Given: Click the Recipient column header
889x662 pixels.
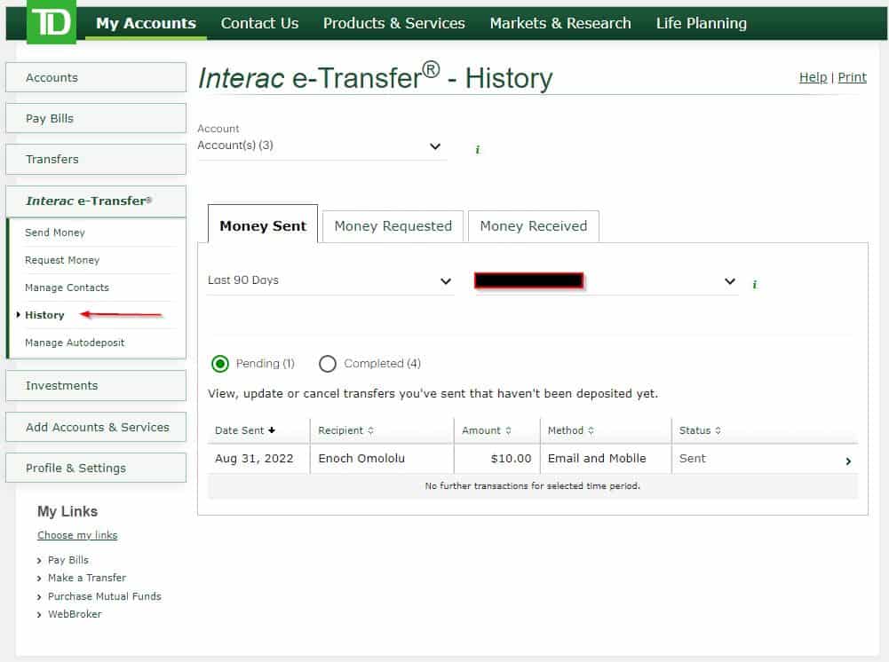Looking at the screenshot, I should [x=382, y=430].
